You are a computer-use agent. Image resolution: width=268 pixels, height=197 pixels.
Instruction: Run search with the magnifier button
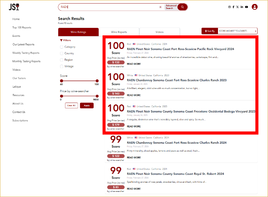coord(182,7)
